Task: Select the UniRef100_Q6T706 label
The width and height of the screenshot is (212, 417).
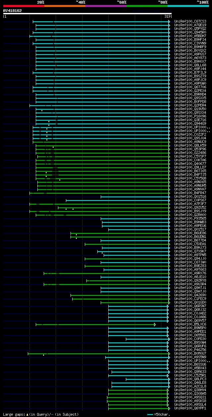Action: click(190, 87)
